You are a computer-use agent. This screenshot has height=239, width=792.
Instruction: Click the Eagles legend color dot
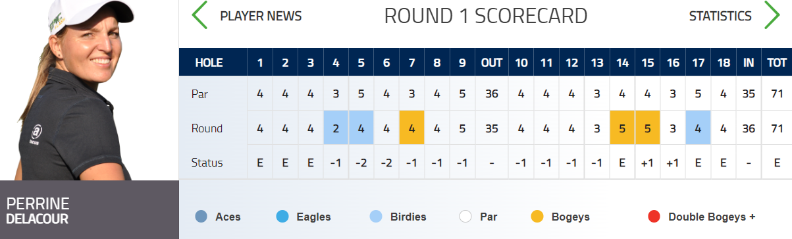point(283,217)
